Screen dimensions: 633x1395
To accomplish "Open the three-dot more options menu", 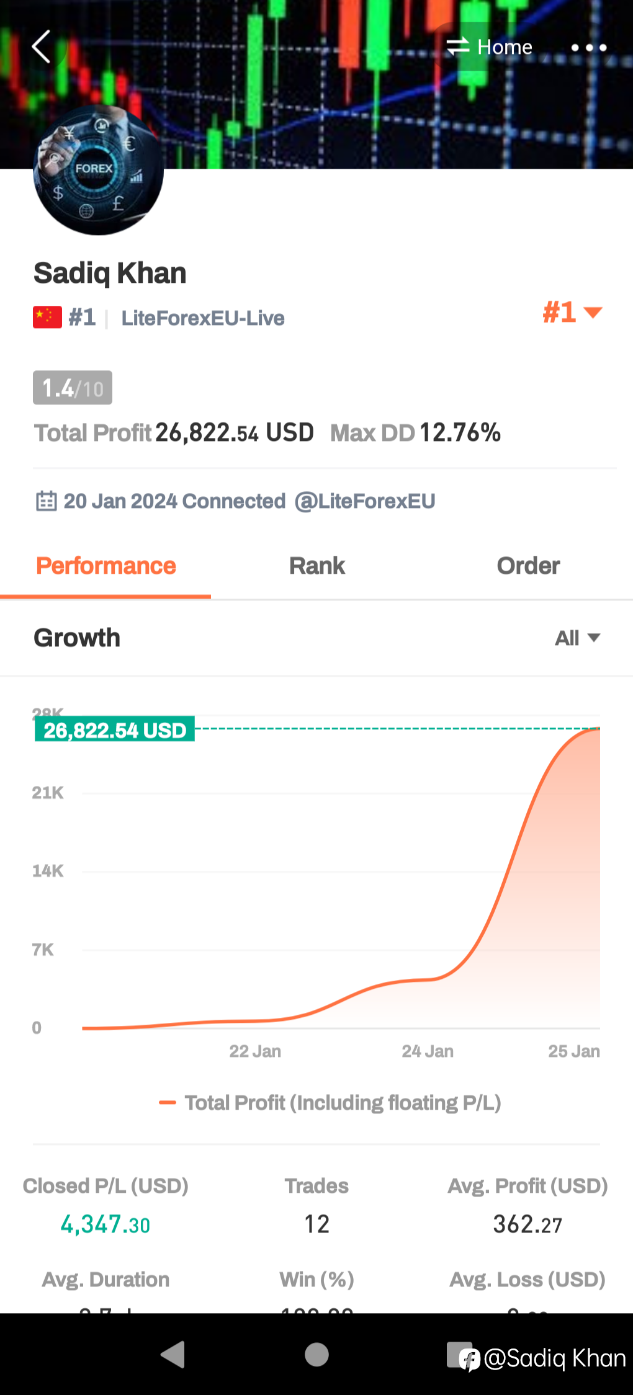I will (588, 47).
